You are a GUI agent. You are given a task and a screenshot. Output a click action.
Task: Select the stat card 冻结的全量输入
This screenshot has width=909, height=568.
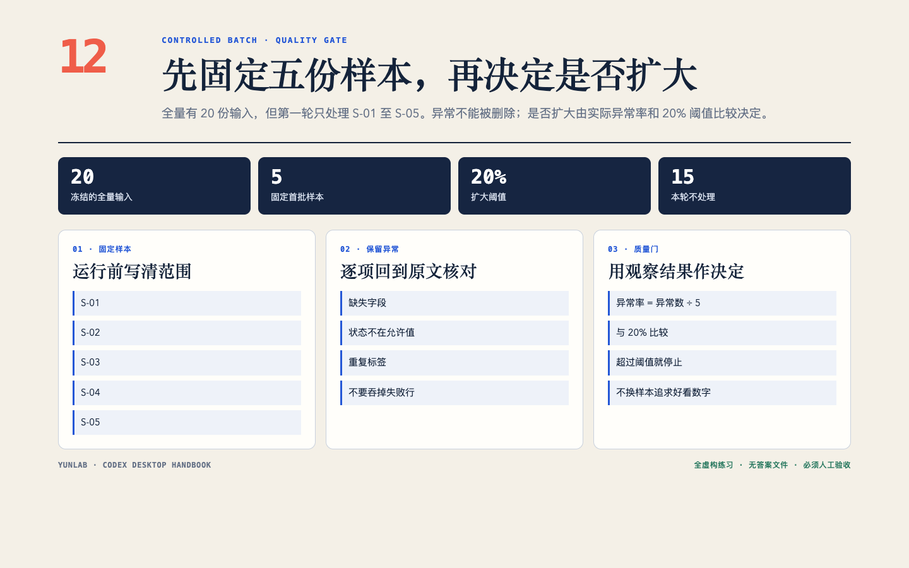[154, 186]
